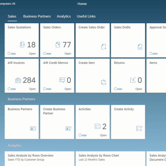This screenshot has height=166, width=166.
Task: Open the A/R Invoices tile title
Action: (x=16, y=63)
